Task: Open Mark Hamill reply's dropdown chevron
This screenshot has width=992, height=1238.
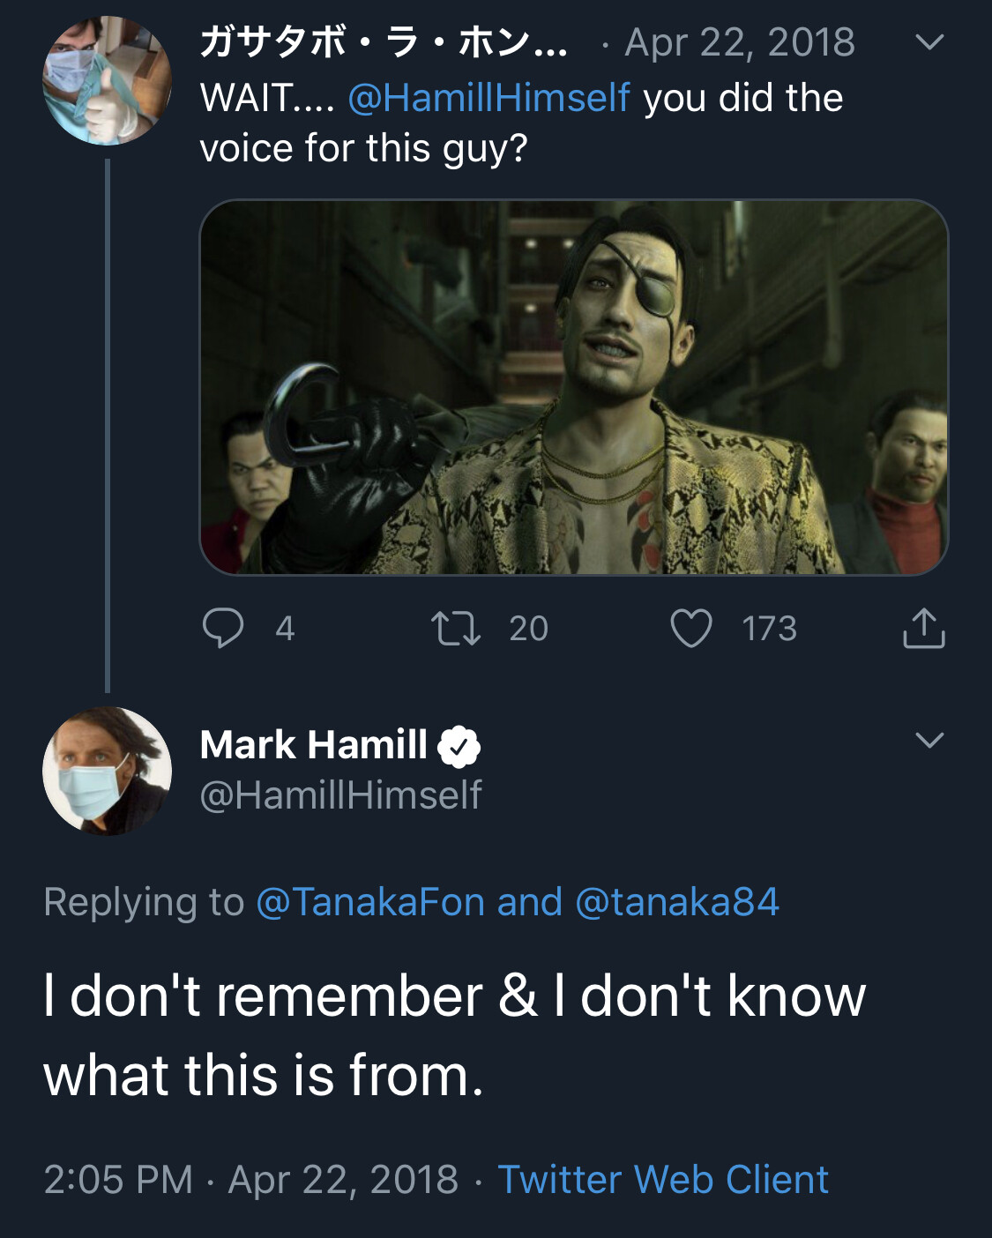Action: tap(929, 740)
